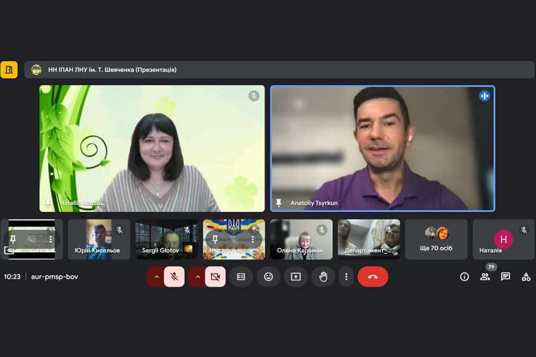Open options menu on Інститут Агро tile
This screenshot has height=357, width=536.
[253, 239]
